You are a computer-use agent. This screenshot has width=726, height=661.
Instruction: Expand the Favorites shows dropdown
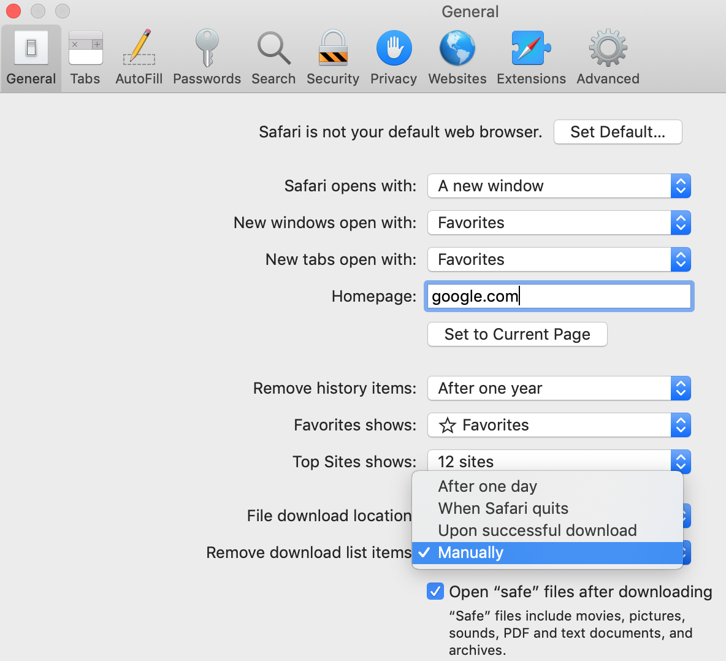point(559,425)
